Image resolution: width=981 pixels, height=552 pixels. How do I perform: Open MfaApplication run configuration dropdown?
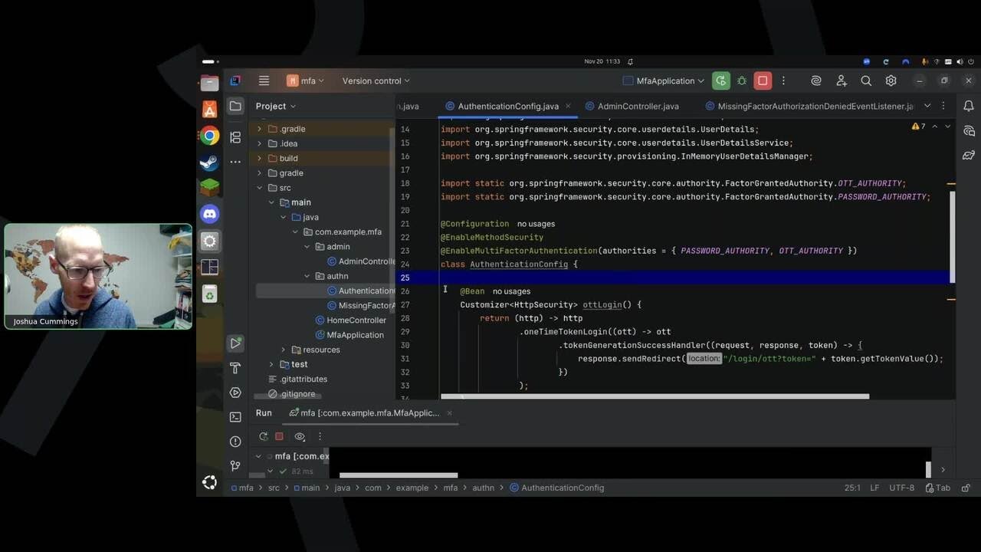tap(664, 80)
